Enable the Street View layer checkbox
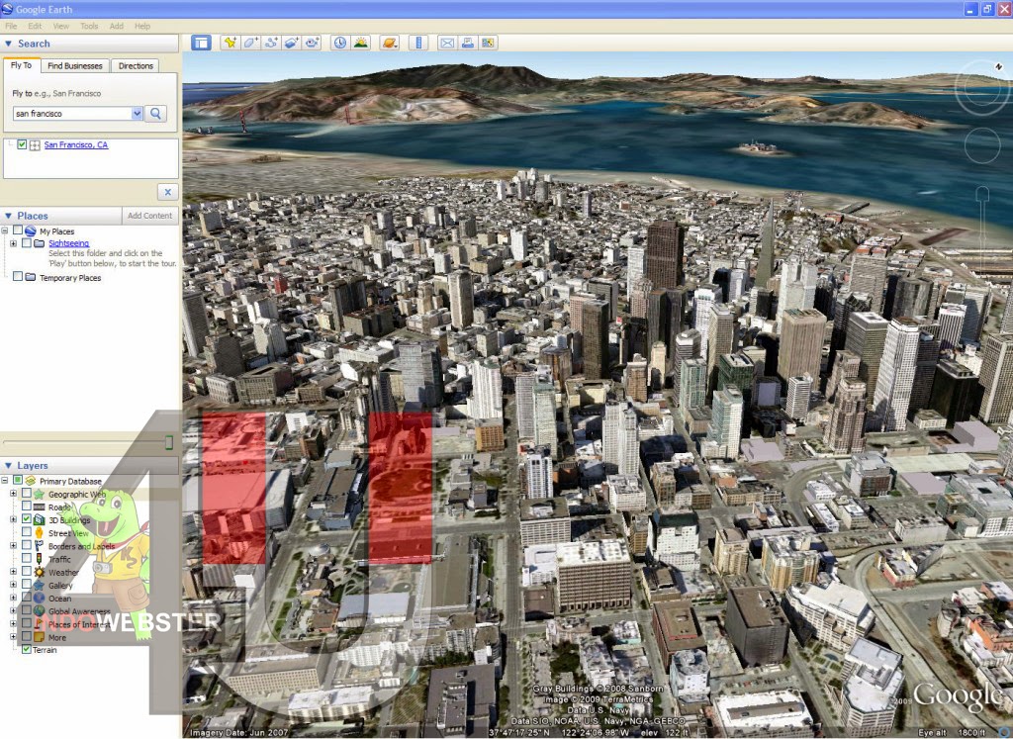This screenshot has height=739, width=1013. click(27, 532)
